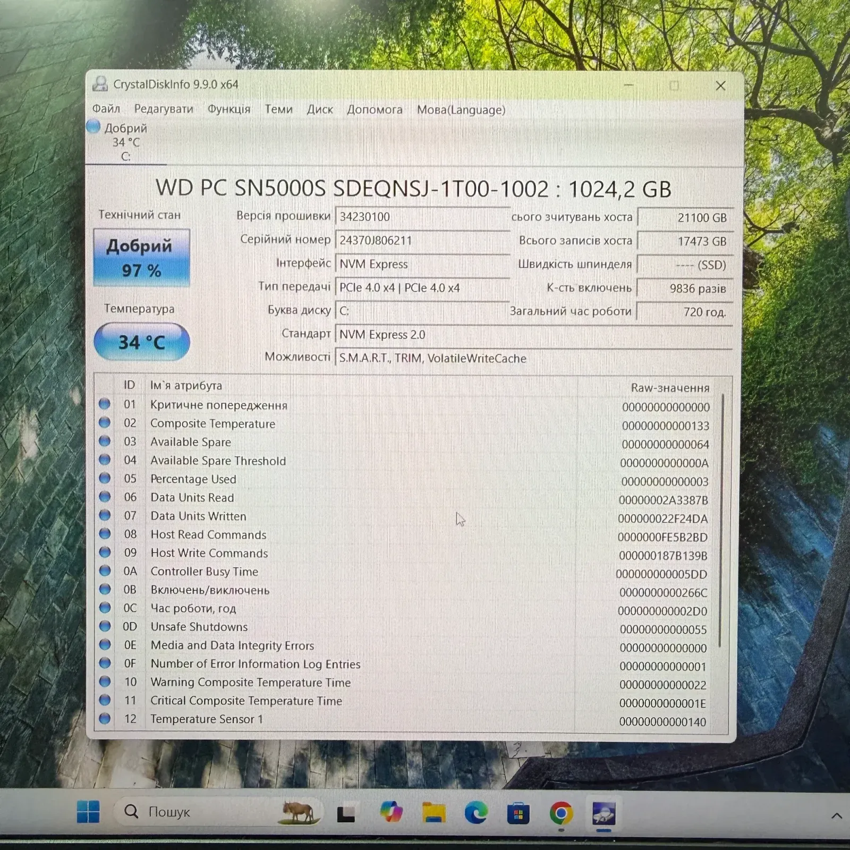Viewport: 850px width, 850px height.
Task: Click the status dot next to Composite Temperature
Action: 105,423
